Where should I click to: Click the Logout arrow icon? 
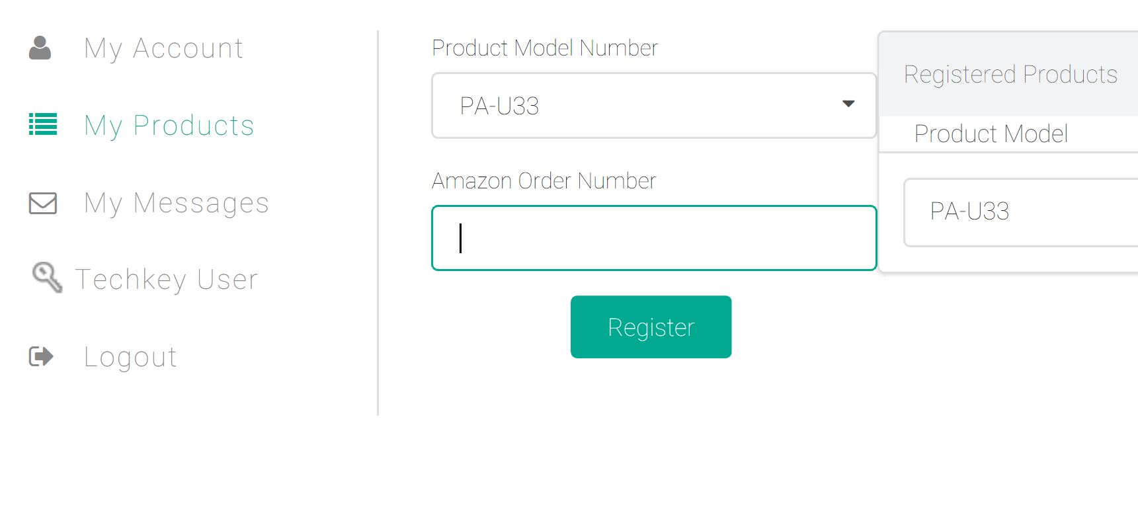click(x=41, y=357)
